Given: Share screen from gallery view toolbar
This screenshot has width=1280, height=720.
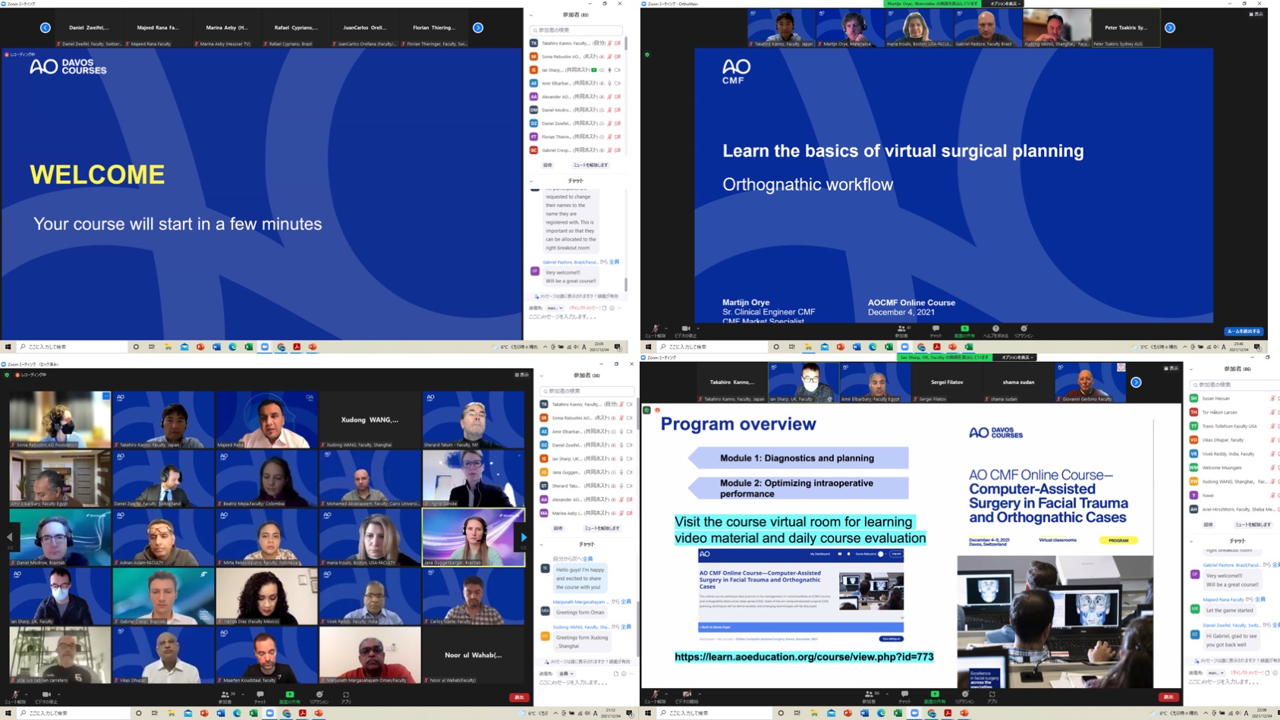Looking at the screenshot, I should click(289, 696).
